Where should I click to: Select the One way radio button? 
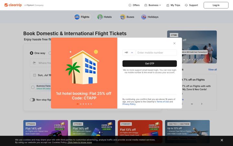31,53
